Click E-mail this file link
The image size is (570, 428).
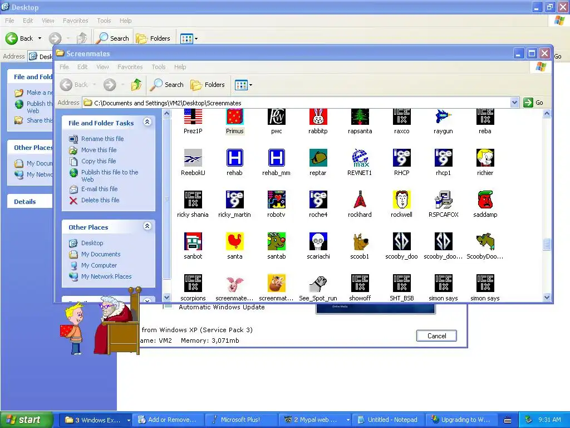pyautogui.click(x=99, y=189)
